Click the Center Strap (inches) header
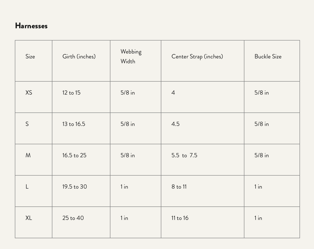This screenshot has height=249, width=314. (197, 57)
